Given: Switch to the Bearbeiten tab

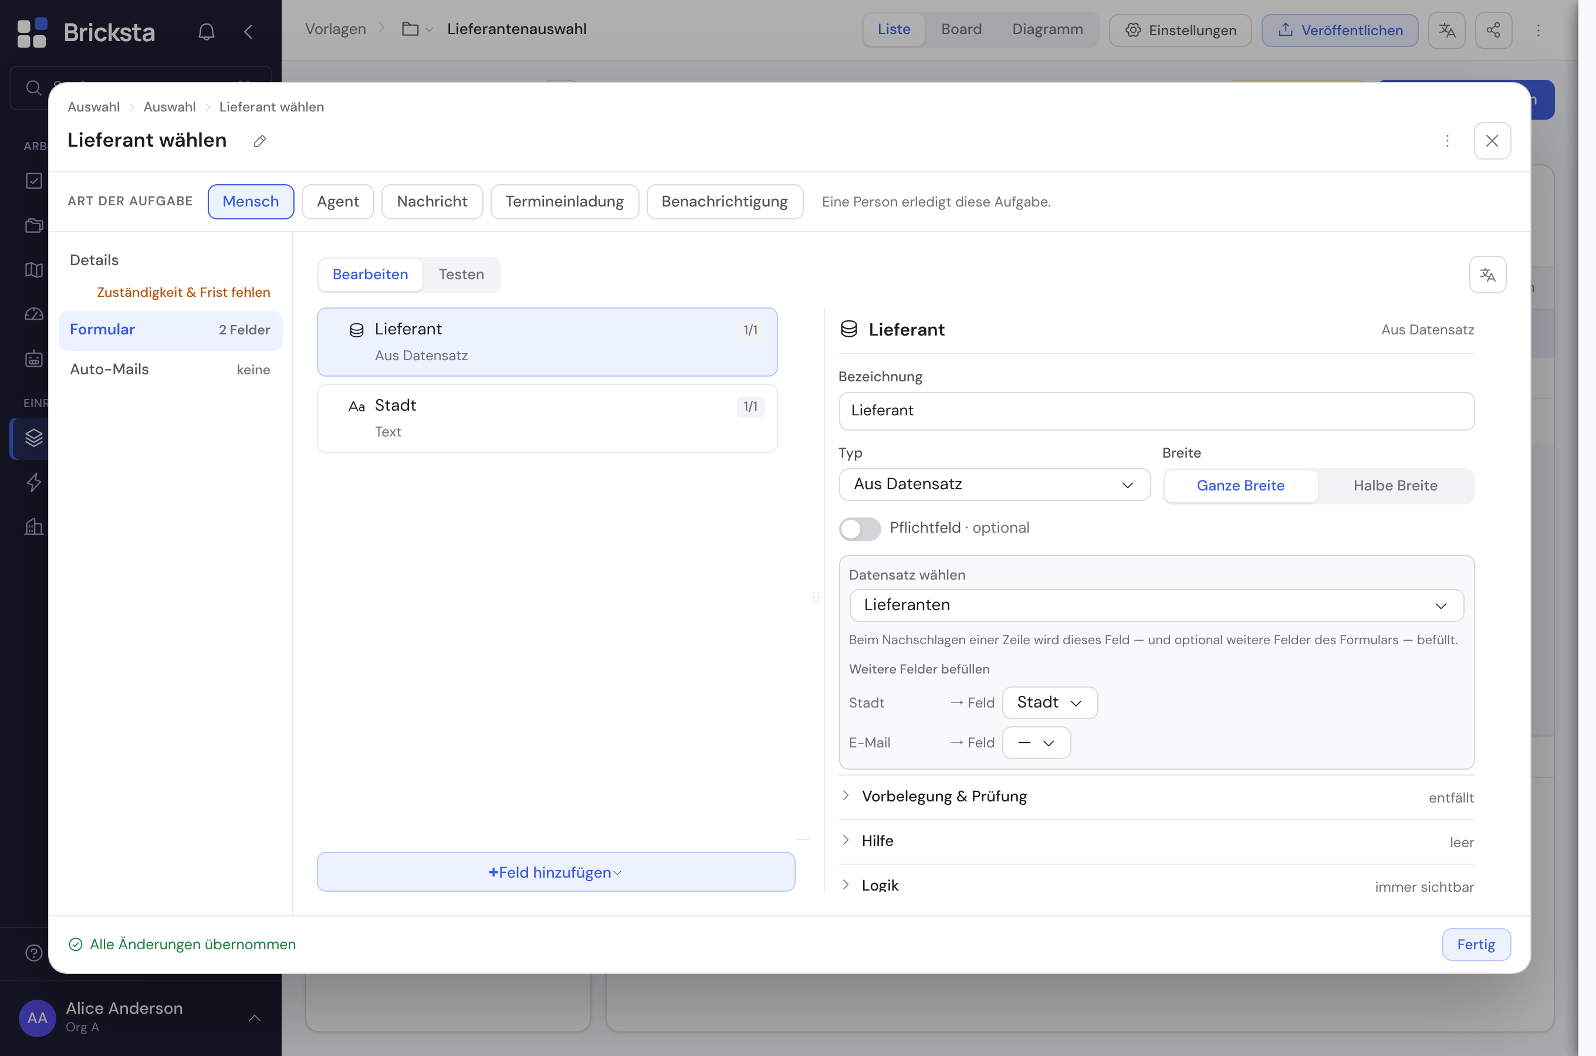Looking at the screenshot, I should pyautogui.click(x=370, y=275).
